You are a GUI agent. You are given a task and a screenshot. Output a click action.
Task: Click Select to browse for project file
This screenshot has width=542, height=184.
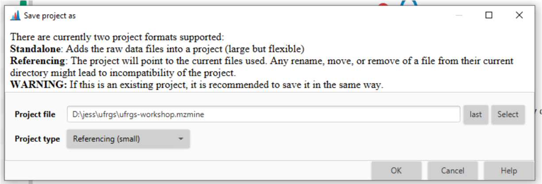coord(508,115)
